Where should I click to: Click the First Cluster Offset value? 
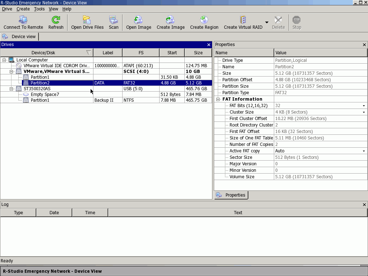(301, 119)
